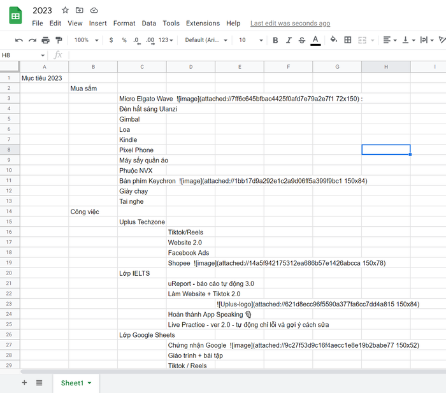Open Sheet1 tab options arrow
446x393 pixels.
point(90,383)
